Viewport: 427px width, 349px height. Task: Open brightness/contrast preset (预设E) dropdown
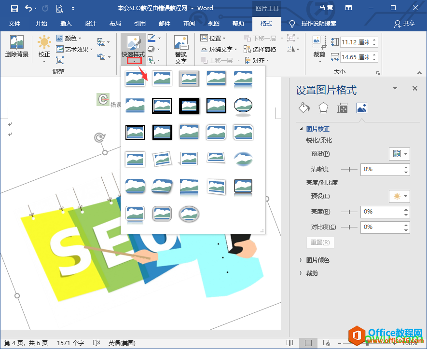[x=399, y=196]
